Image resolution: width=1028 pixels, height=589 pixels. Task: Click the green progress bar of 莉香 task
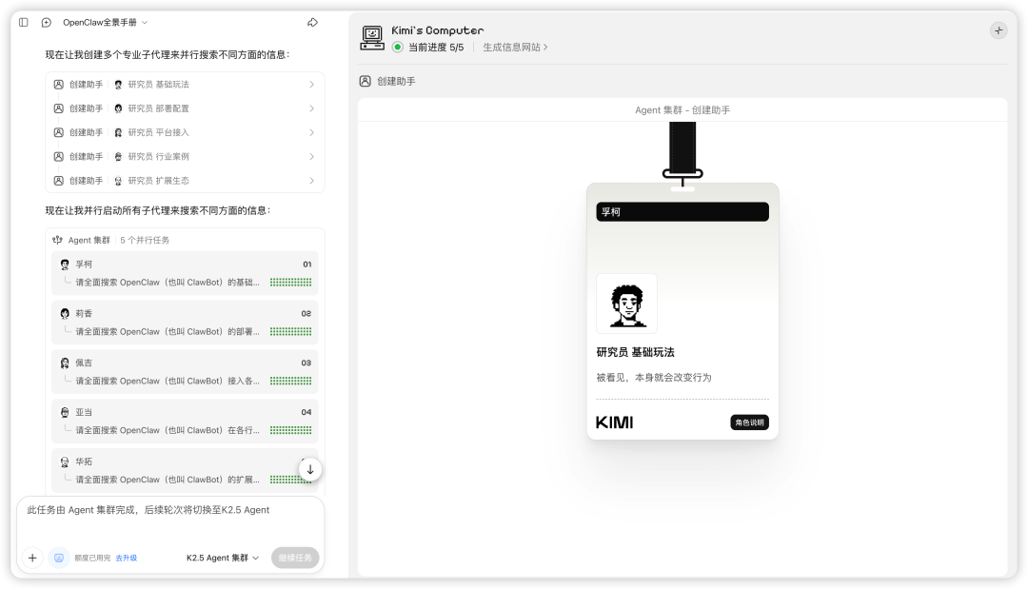pyautogui.click(x=290, y=331)
